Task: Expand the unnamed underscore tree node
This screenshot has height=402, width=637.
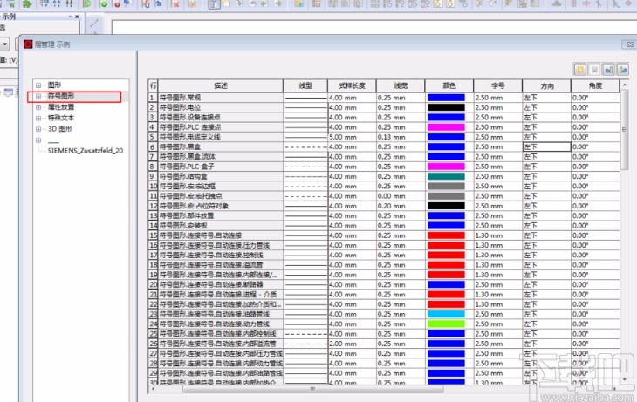Action: 38,140
